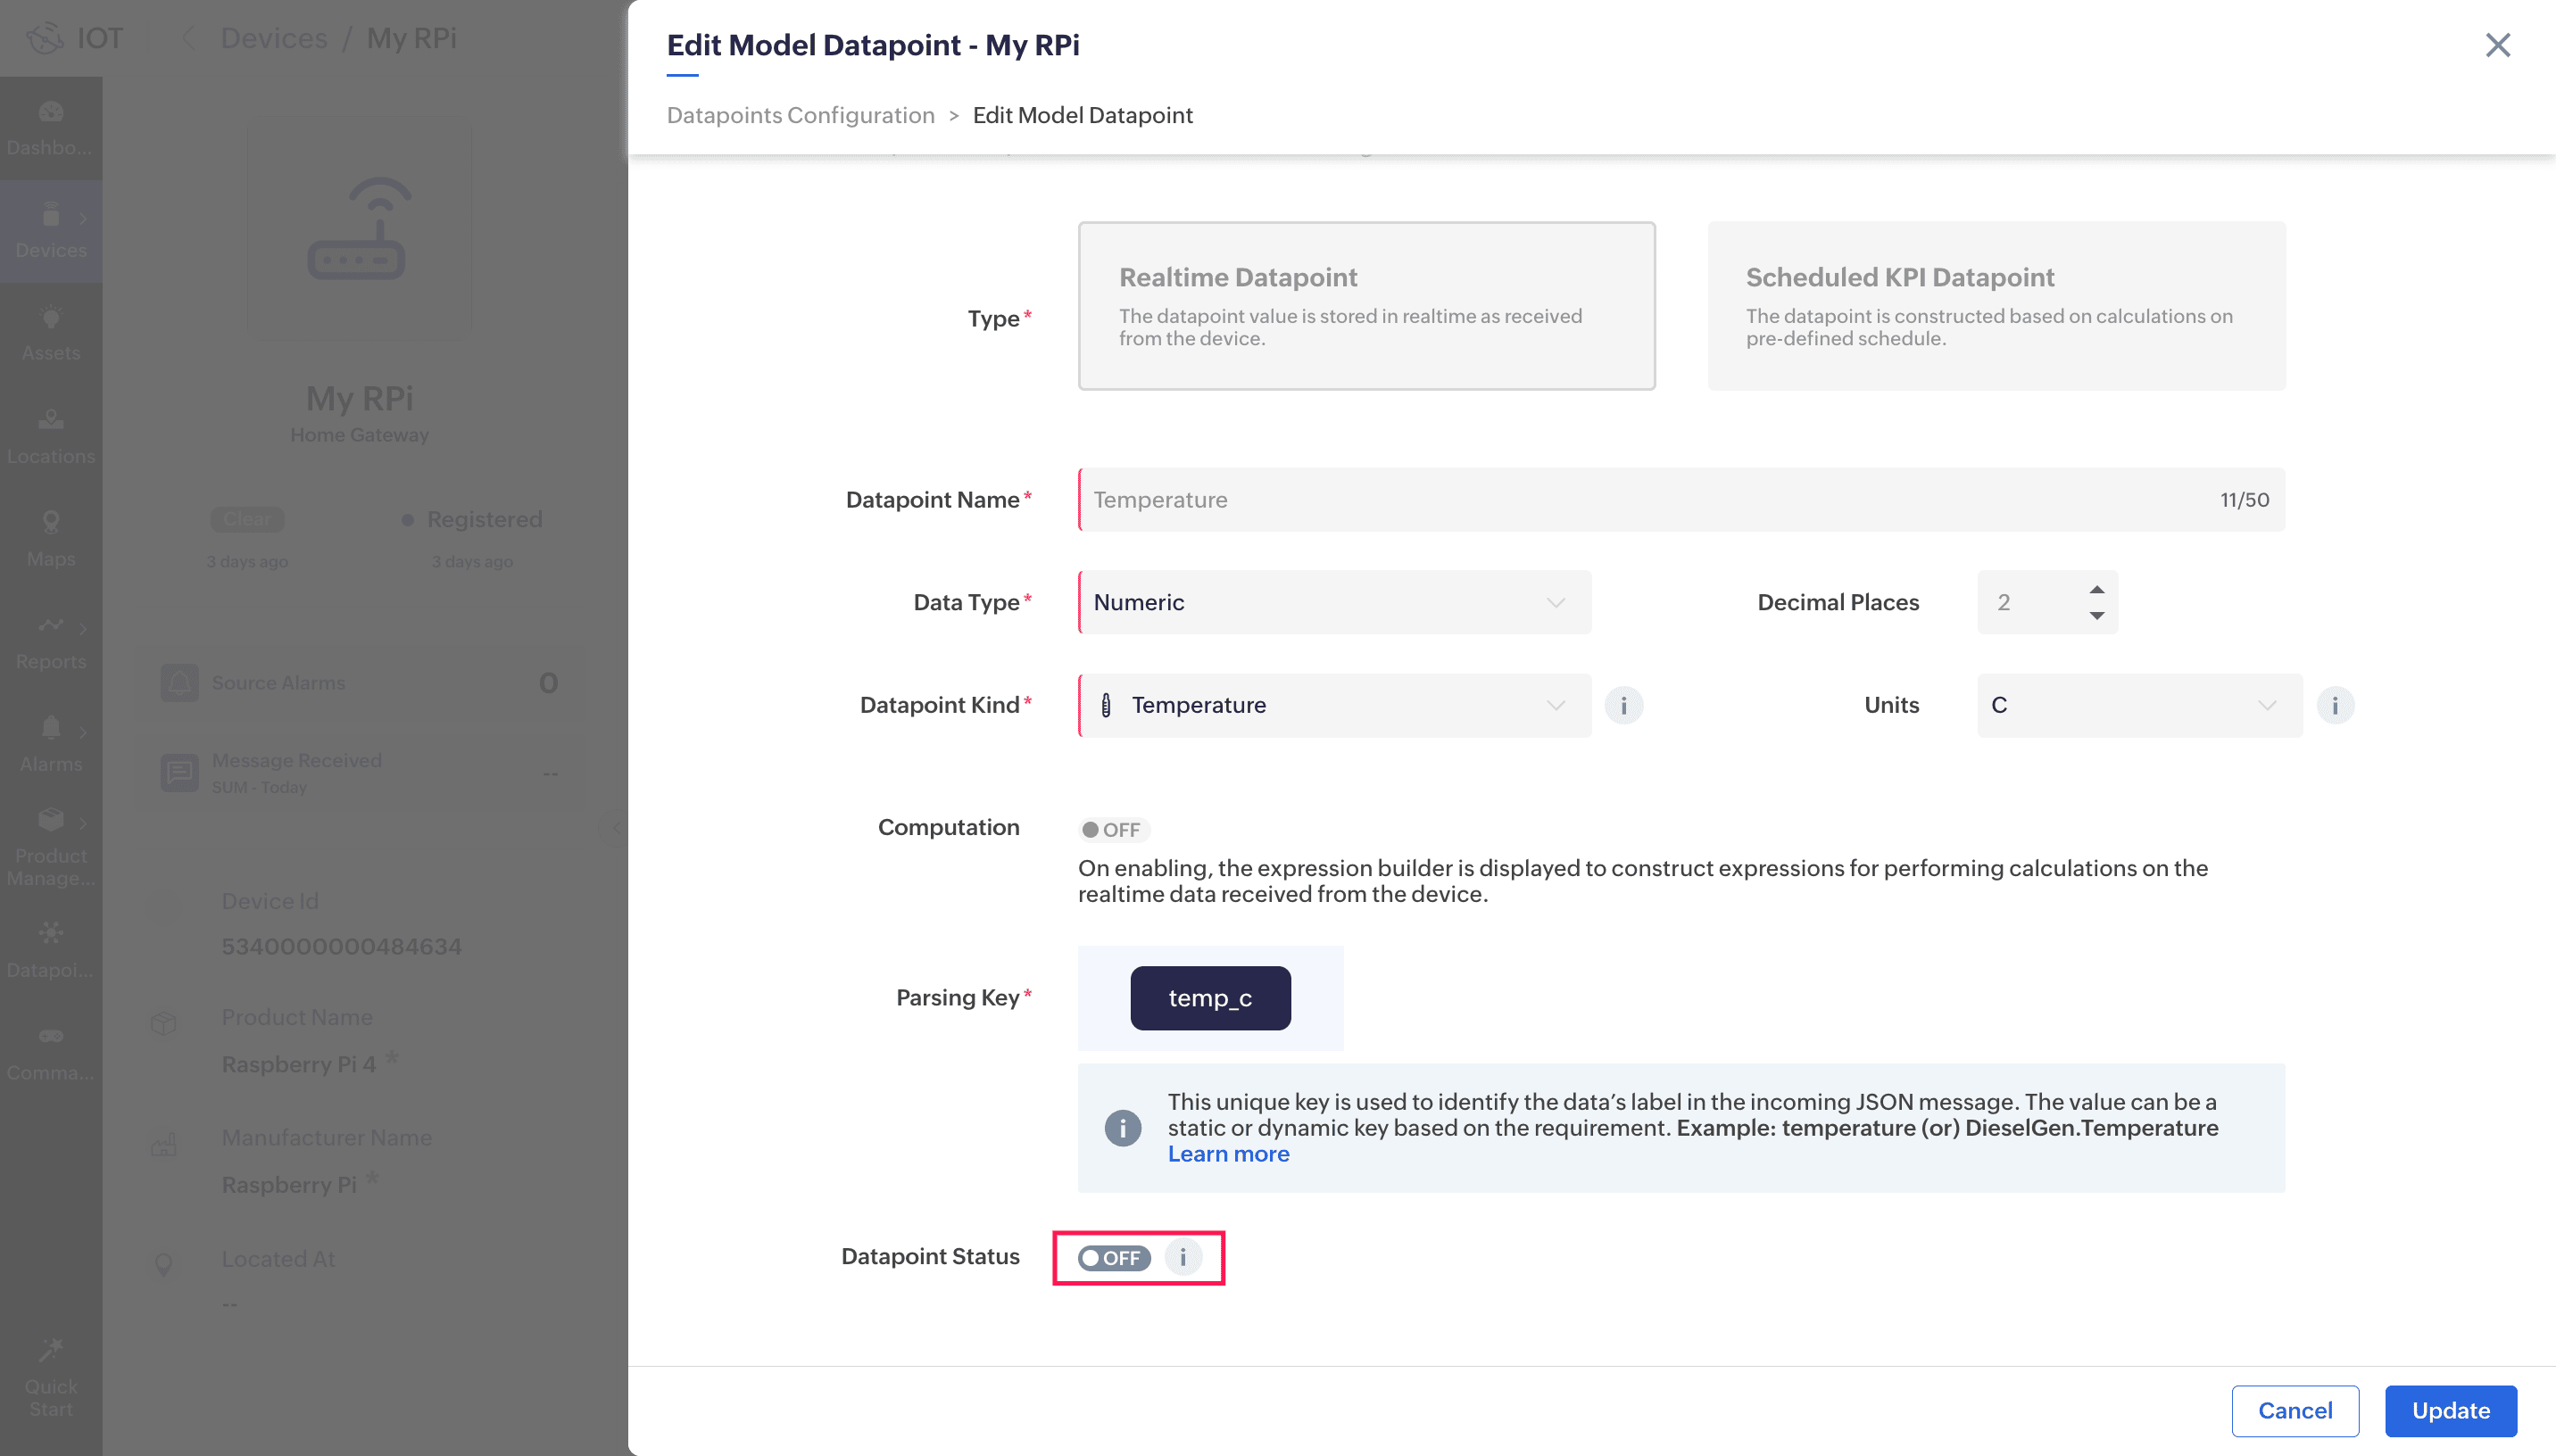Open Reports in the left sidebar
The image size is (2556, 1456).
(x=50, y=642)
